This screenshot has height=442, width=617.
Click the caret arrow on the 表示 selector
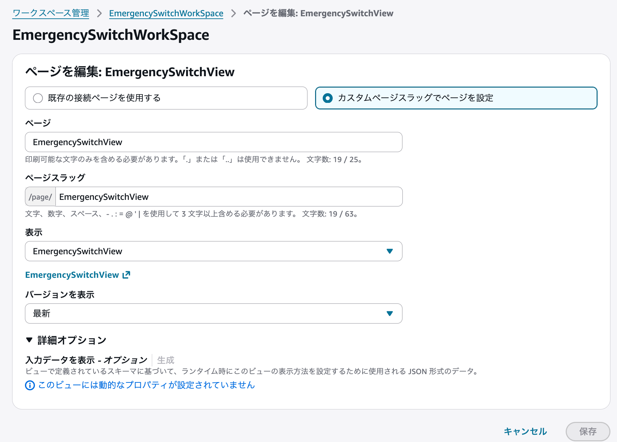pyautogui.click(x=390, y=251)
